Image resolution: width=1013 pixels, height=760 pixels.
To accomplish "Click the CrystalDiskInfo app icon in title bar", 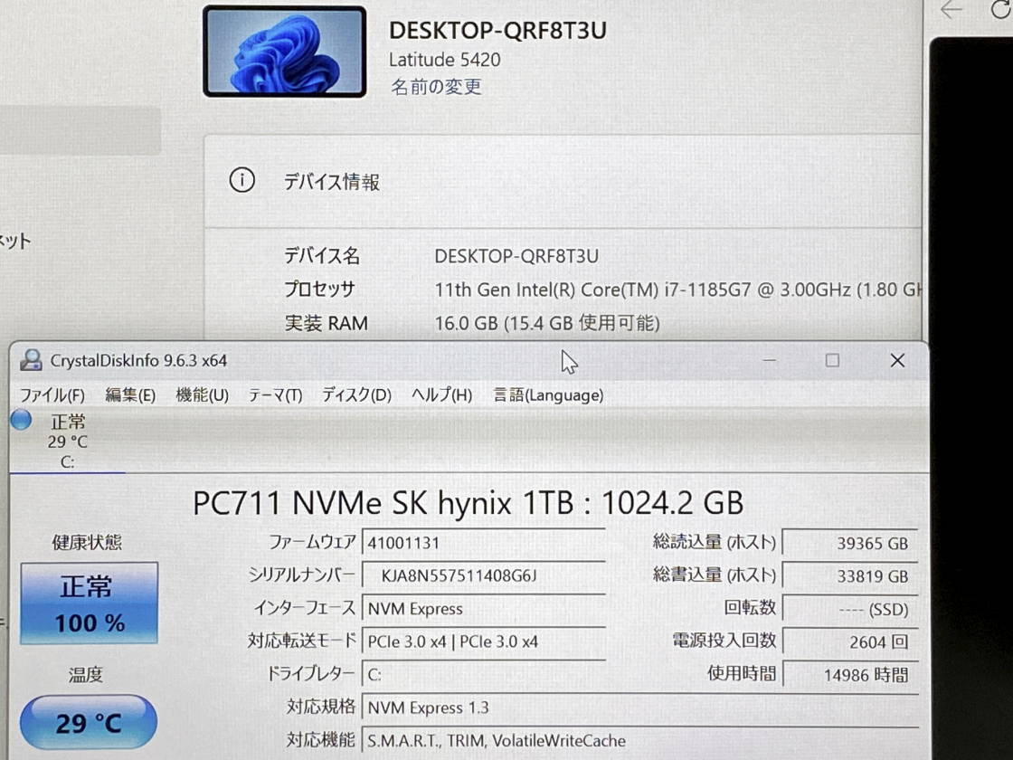I will tap(31, 360).
